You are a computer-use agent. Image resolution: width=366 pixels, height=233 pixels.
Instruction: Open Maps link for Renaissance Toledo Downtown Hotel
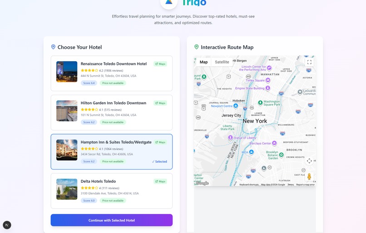pos(160,64)
